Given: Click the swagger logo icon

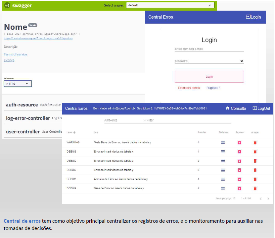Looking at the screenshot, I should pyautogui.click(x=7, y=5).
